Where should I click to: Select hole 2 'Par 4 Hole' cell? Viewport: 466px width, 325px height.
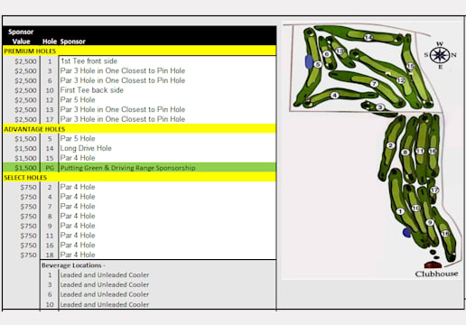(167, 187)
